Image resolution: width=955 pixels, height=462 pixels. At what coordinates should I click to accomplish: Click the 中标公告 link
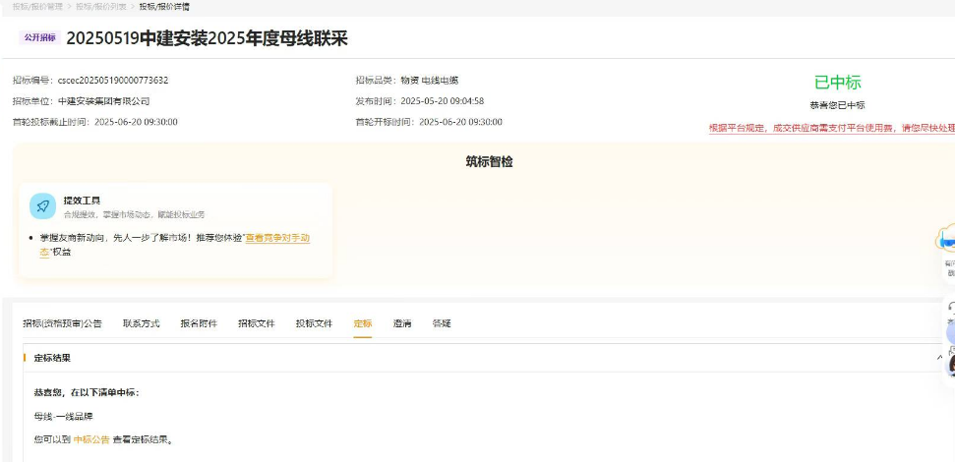click(91, 439)
